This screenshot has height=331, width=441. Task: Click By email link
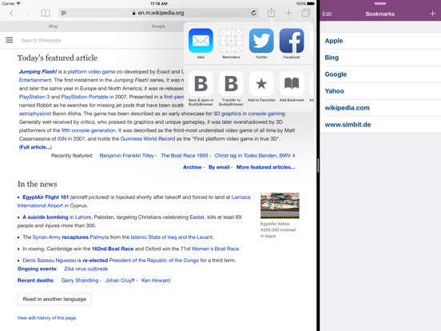pyautogui.click(x=219, y=167)
